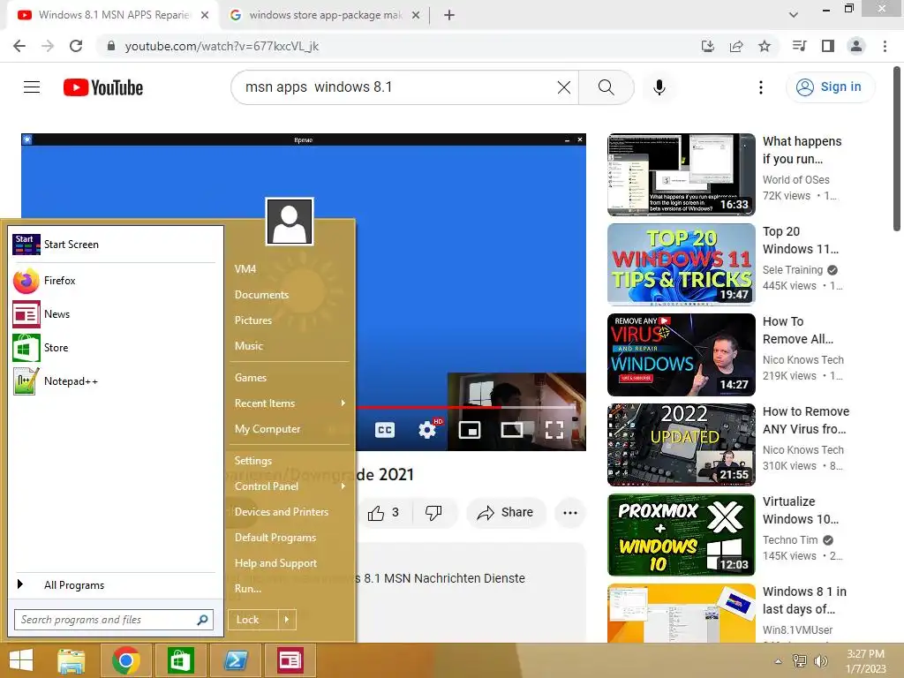The height and width of the screenshot is (678, 904).
Task: Open Store from start menu list
Action: tap(114, 348)
